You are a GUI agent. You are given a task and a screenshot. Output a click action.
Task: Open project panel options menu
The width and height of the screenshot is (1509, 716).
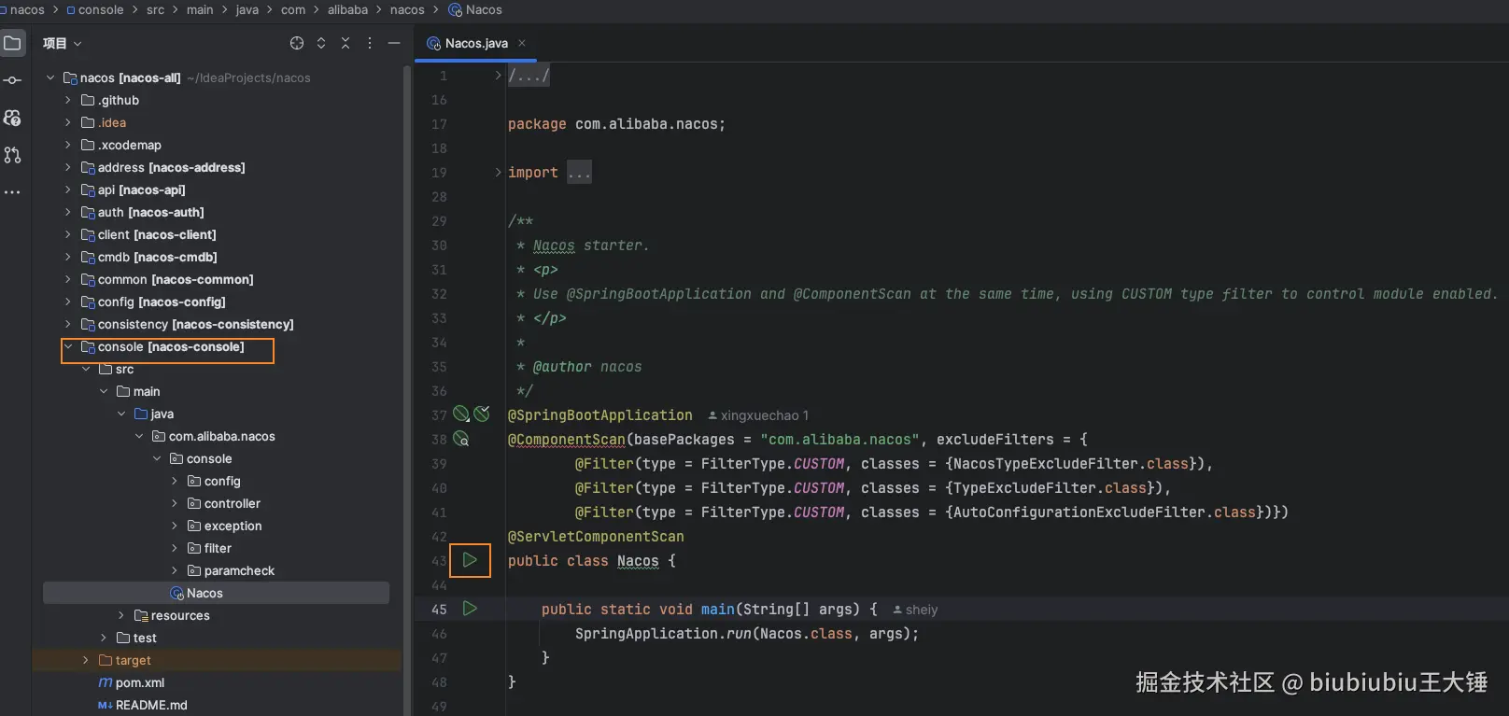[370, 43]
